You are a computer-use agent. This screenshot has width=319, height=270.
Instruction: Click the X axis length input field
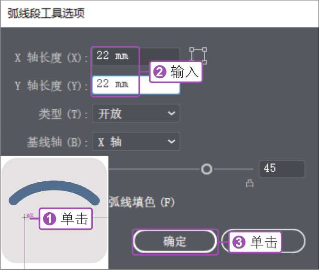tap(136, 57)
